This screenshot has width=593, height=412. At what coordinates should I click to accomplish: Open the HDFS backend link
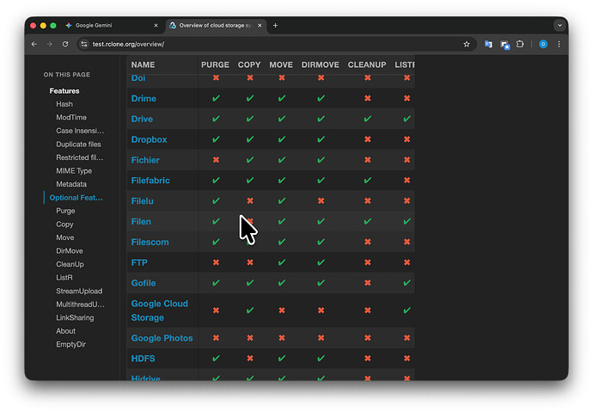(x=143, y=359)
